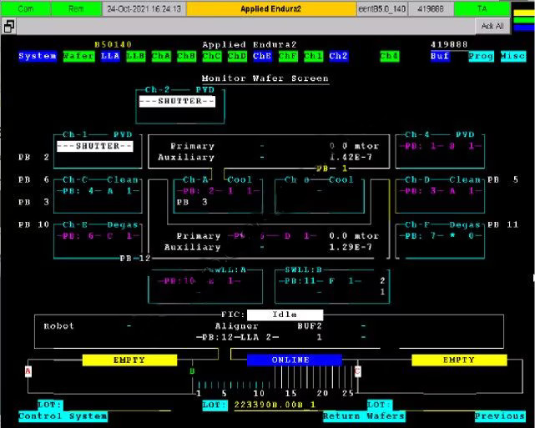Click the Control System button
The image size is (535, 428).
[x=63, y=415]
